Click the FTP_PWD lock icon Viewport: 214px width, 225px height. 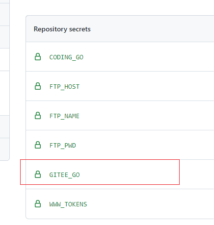38,145
